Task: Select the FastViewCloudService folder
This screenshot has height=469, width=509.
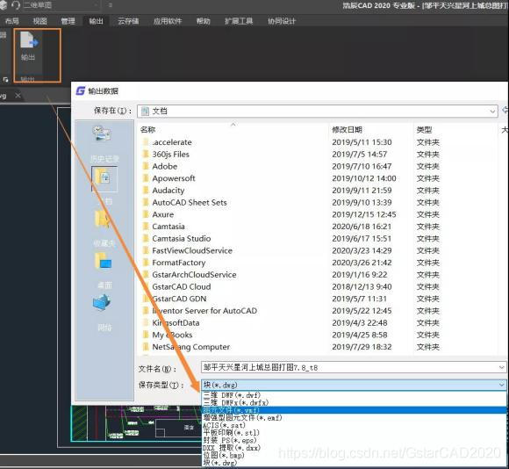Action: [x=192, y=250]
